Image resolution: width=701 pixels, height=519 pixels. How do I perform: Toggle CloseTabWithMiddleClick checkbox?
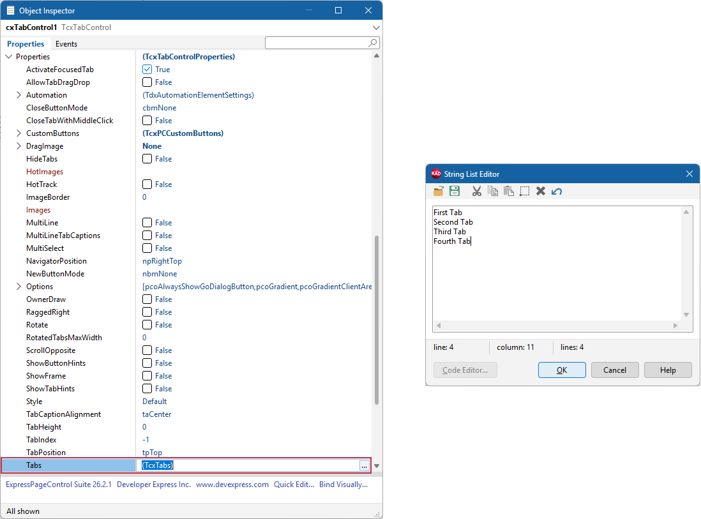pos(147,121)
